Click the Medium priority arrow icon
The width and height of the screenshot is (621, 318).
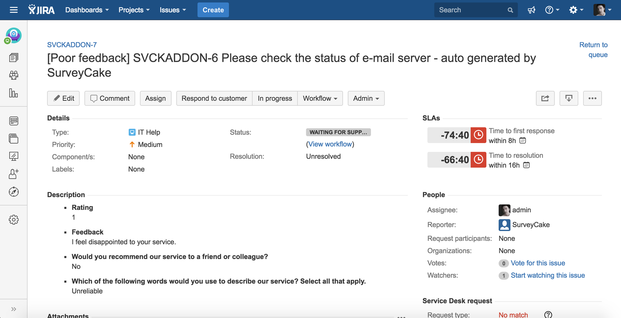[132, 145]
